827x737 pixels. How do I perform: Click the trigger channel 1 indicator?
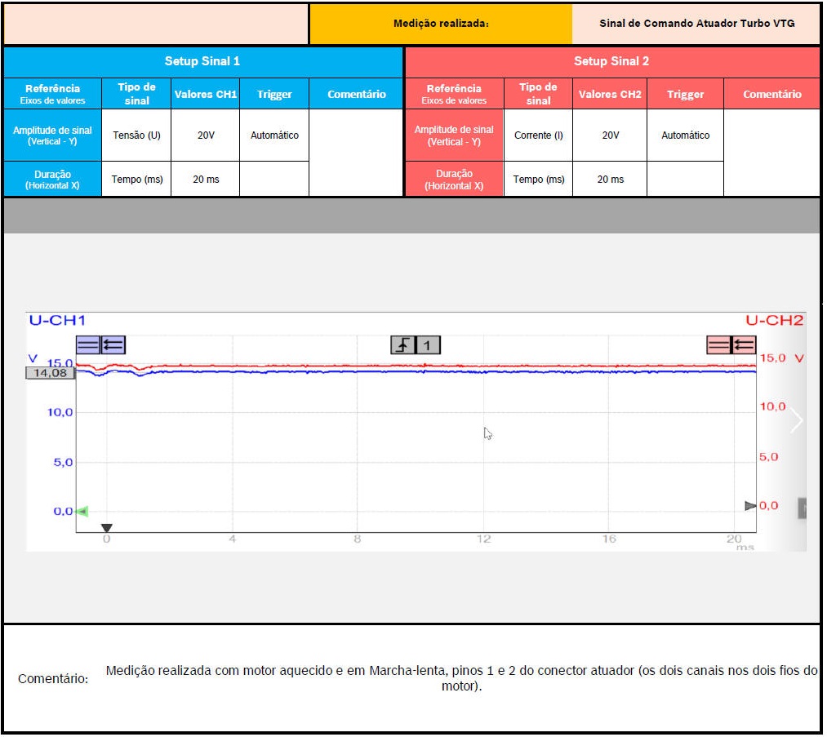pos(429,345)
